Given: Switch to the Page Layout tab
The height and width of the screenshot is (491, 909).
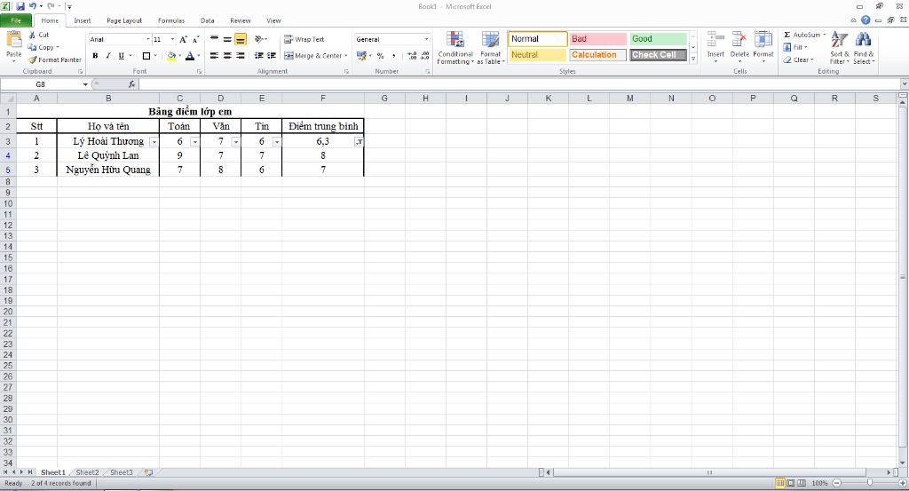Looking at the screenshot, I should click(124, 20).
